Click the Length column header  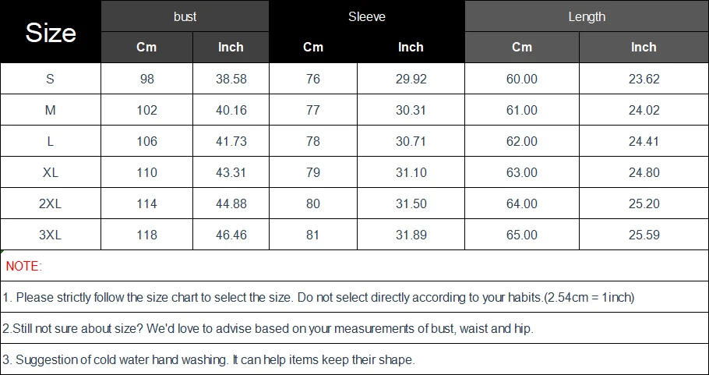click(587, 16)
